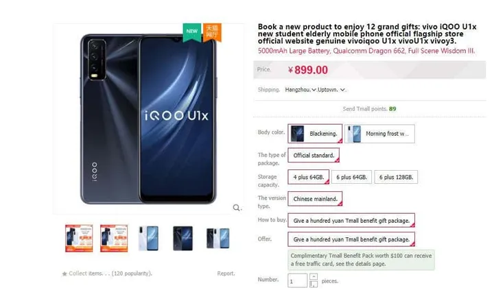This screenshot has height=290, width=494.
Task: Click the Report link below the image
Action: click(x=226, y=274)
